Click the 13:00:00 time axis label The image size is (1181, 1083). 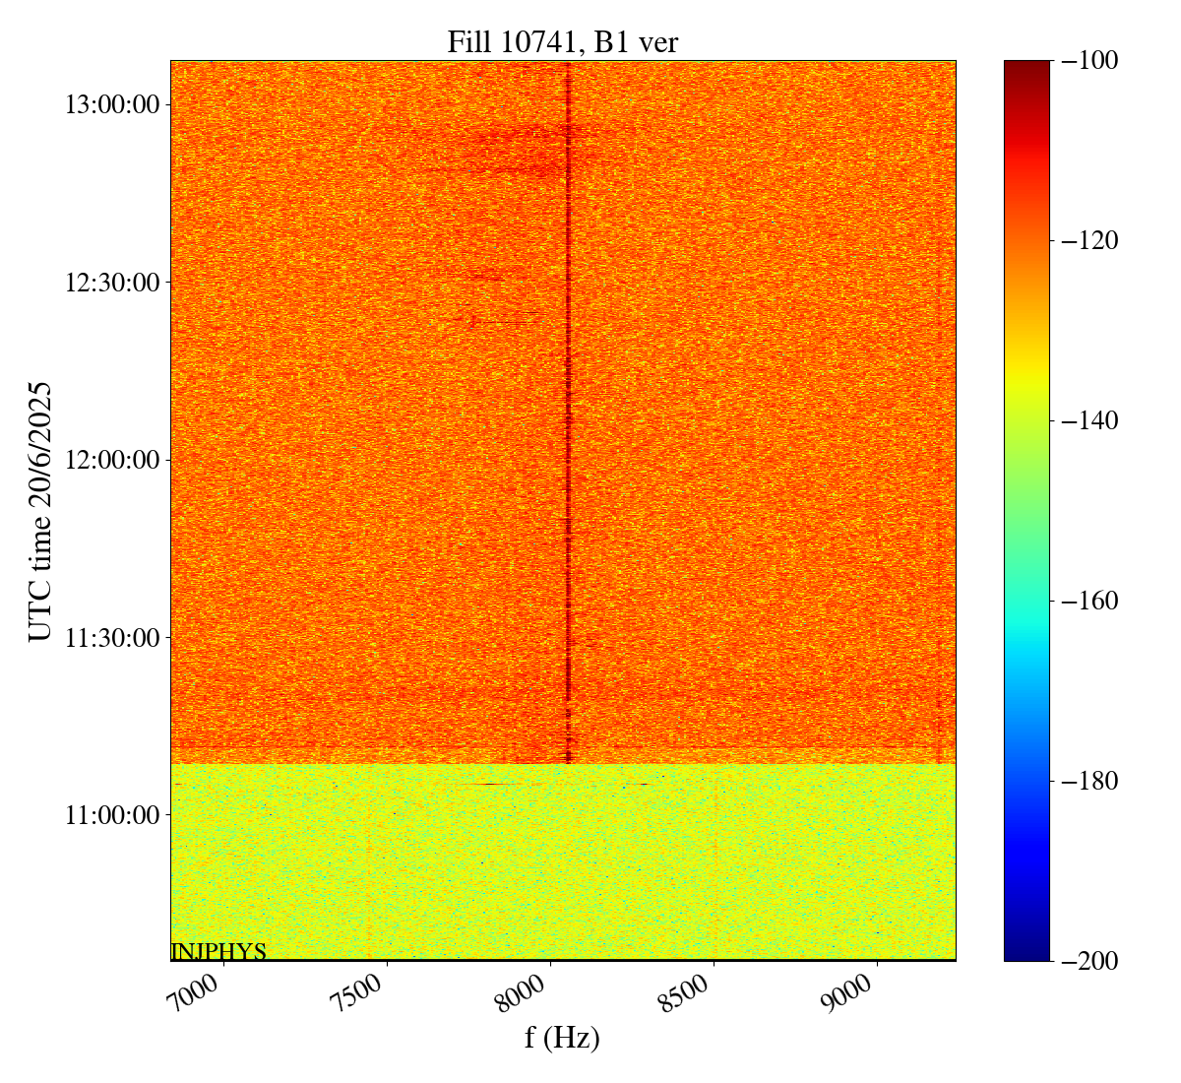point(111,104)
